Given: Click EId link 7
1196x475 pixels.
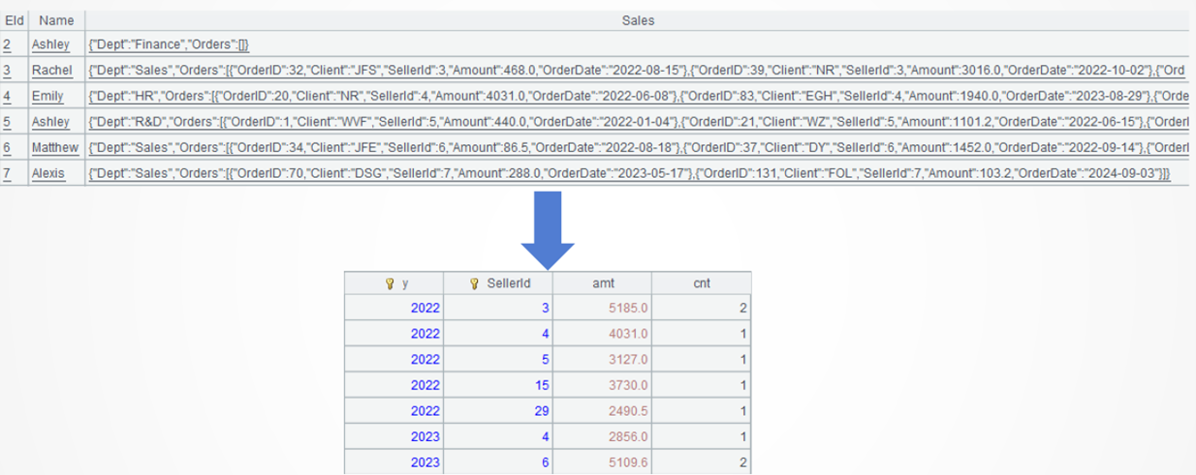Looking at the screenshot, I should 8,173.
